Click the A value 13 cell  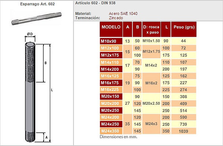[127, 41]
